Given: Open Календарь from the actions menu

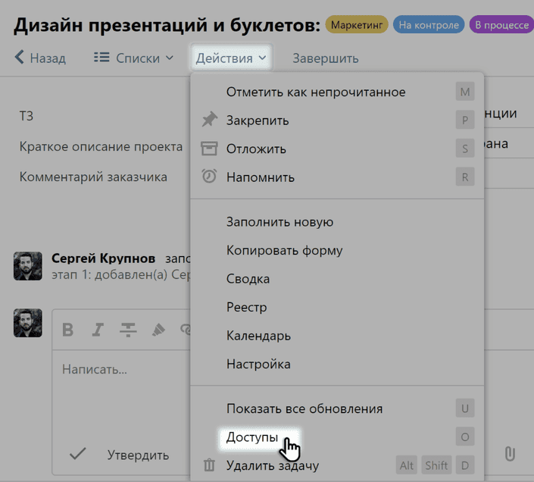Looking at the screenshot, I should coord(258,336).
